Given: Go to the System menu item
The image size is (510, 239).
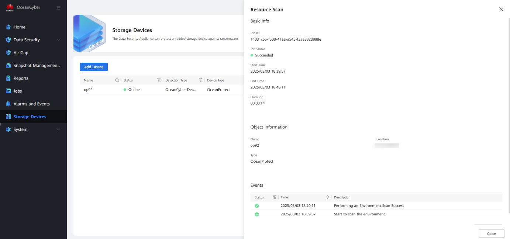Looking at the screenshot, I should tap(20, 129).
